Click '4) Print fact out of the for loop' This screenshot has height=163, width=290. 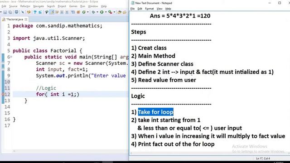pos(173,144)
